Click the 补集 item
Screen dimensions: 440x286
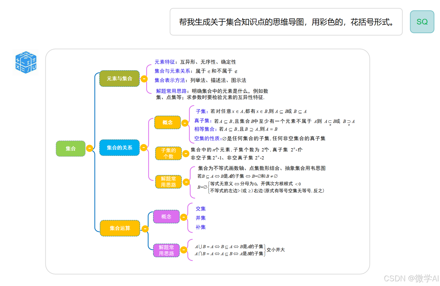tap(201, 227)
